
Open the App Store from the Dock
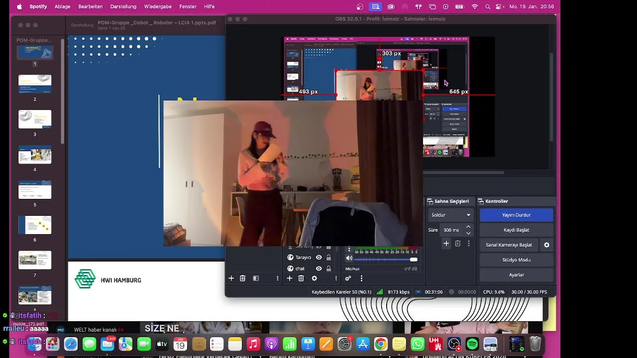coord(363,344)
